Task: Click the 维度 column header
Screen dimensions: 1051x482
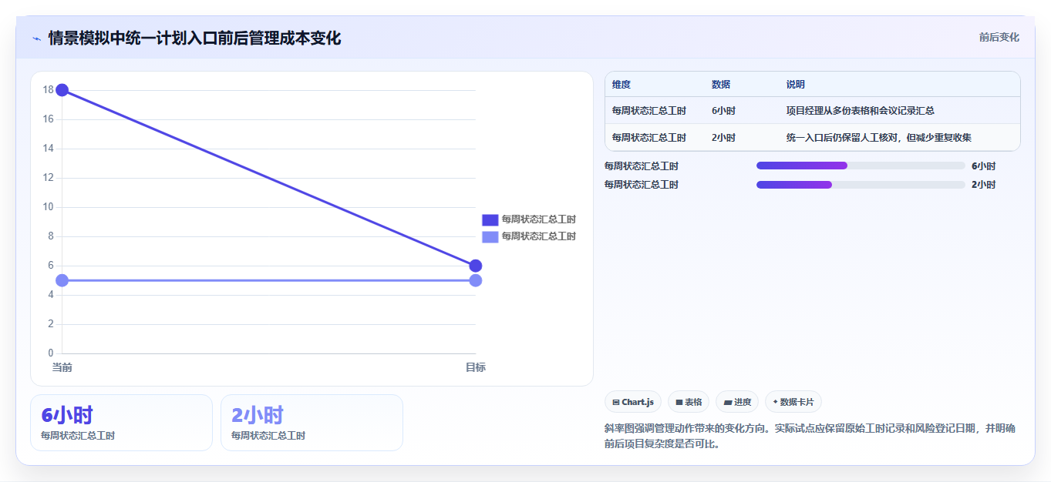Action: coord(622,85)
